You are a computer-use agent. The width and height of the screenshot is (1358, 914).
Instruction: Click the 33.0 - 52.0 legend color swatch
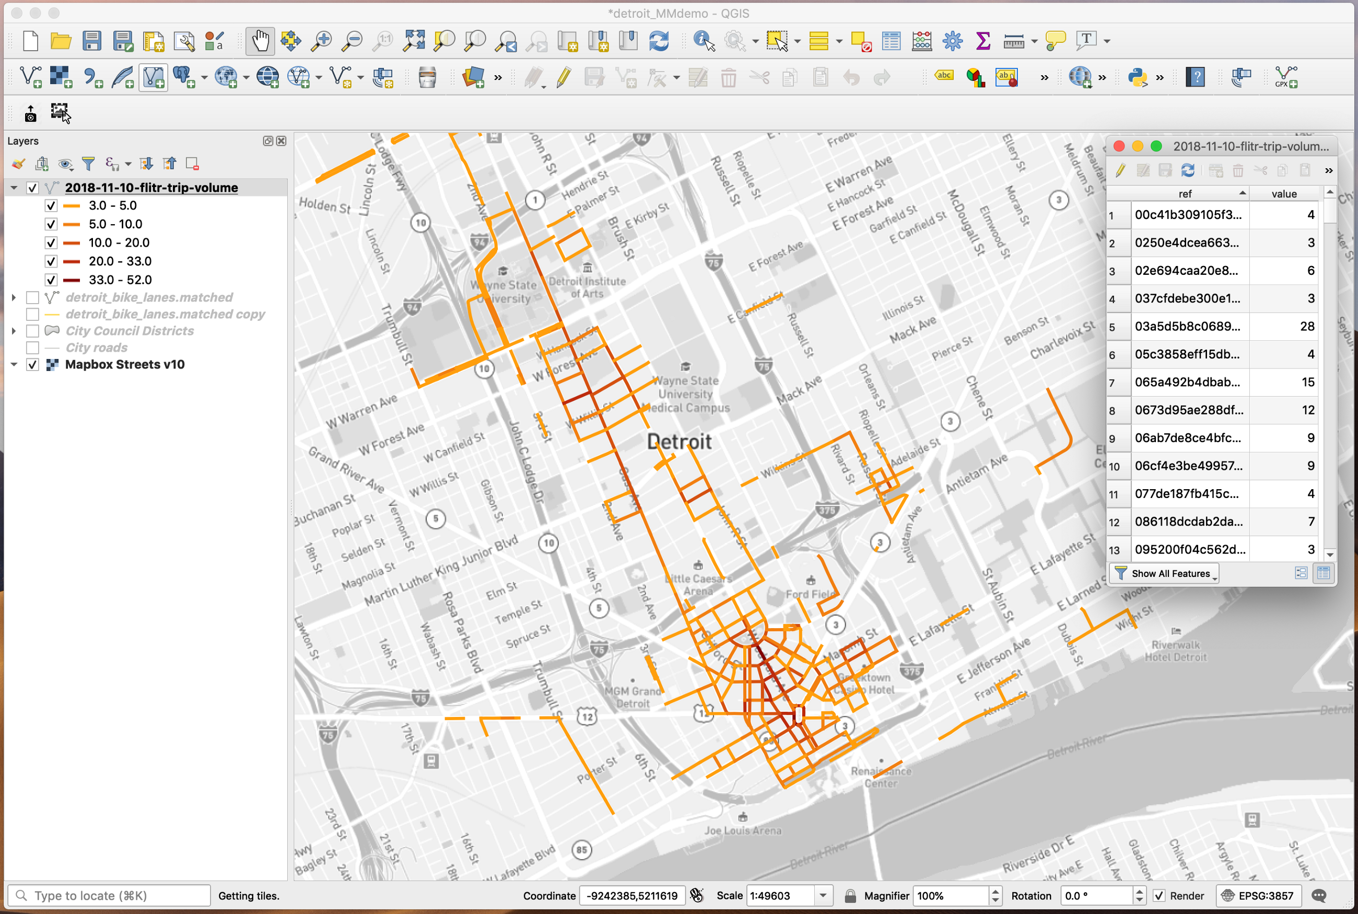click(71, 281)
